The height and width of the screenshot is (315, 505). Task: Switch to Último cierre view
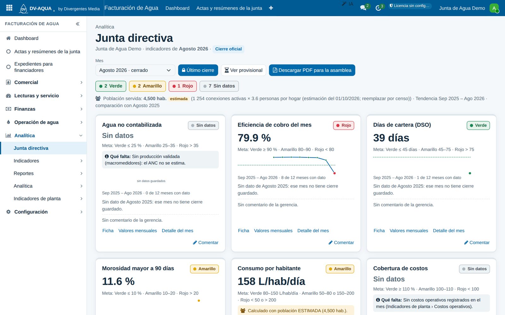pos(198,70)
